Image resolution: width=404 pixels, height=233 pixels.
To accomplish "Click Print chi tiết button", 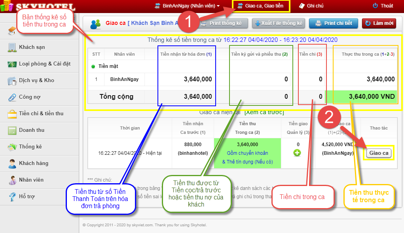I will pyautogui.click(x=333, y=23).
